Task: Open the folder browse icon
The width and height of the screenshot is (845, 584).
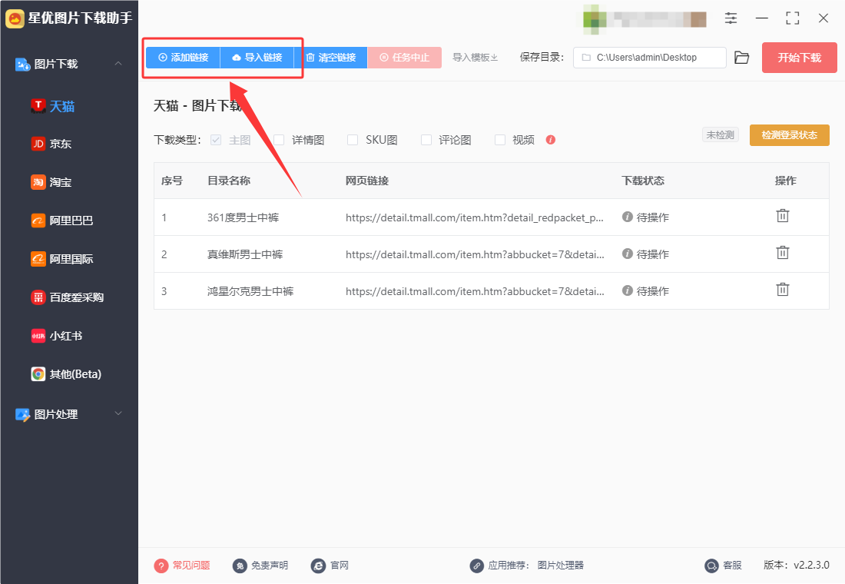Action: tap(742, 57)
